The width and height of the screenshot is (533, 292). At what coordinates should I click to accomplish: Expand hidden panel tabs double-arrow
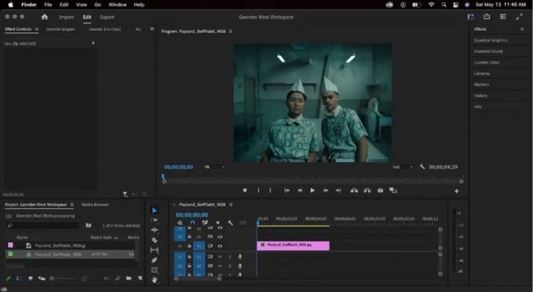[x=152, y=29]
